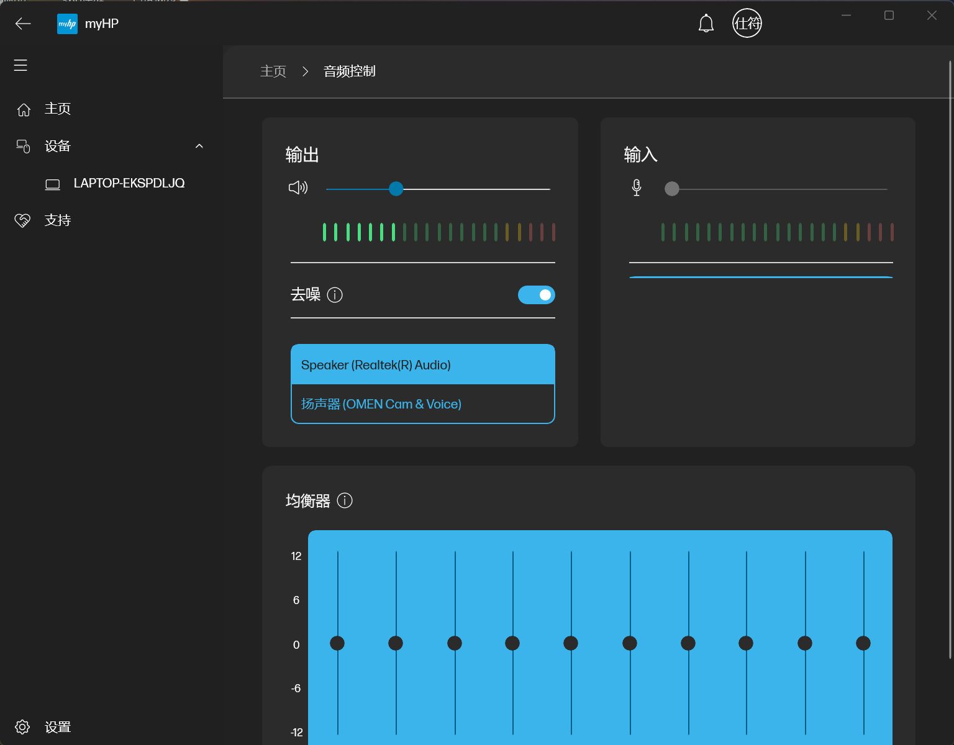954x745 pixels.
Task: Click the 输入 heading
Action: (641, 155)
